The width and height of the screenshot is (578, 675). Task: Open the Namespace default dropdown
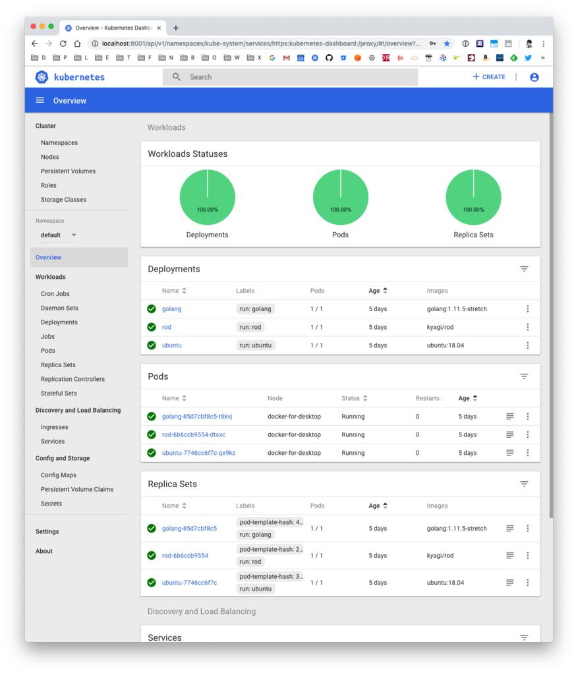click(x=58, y=235)
